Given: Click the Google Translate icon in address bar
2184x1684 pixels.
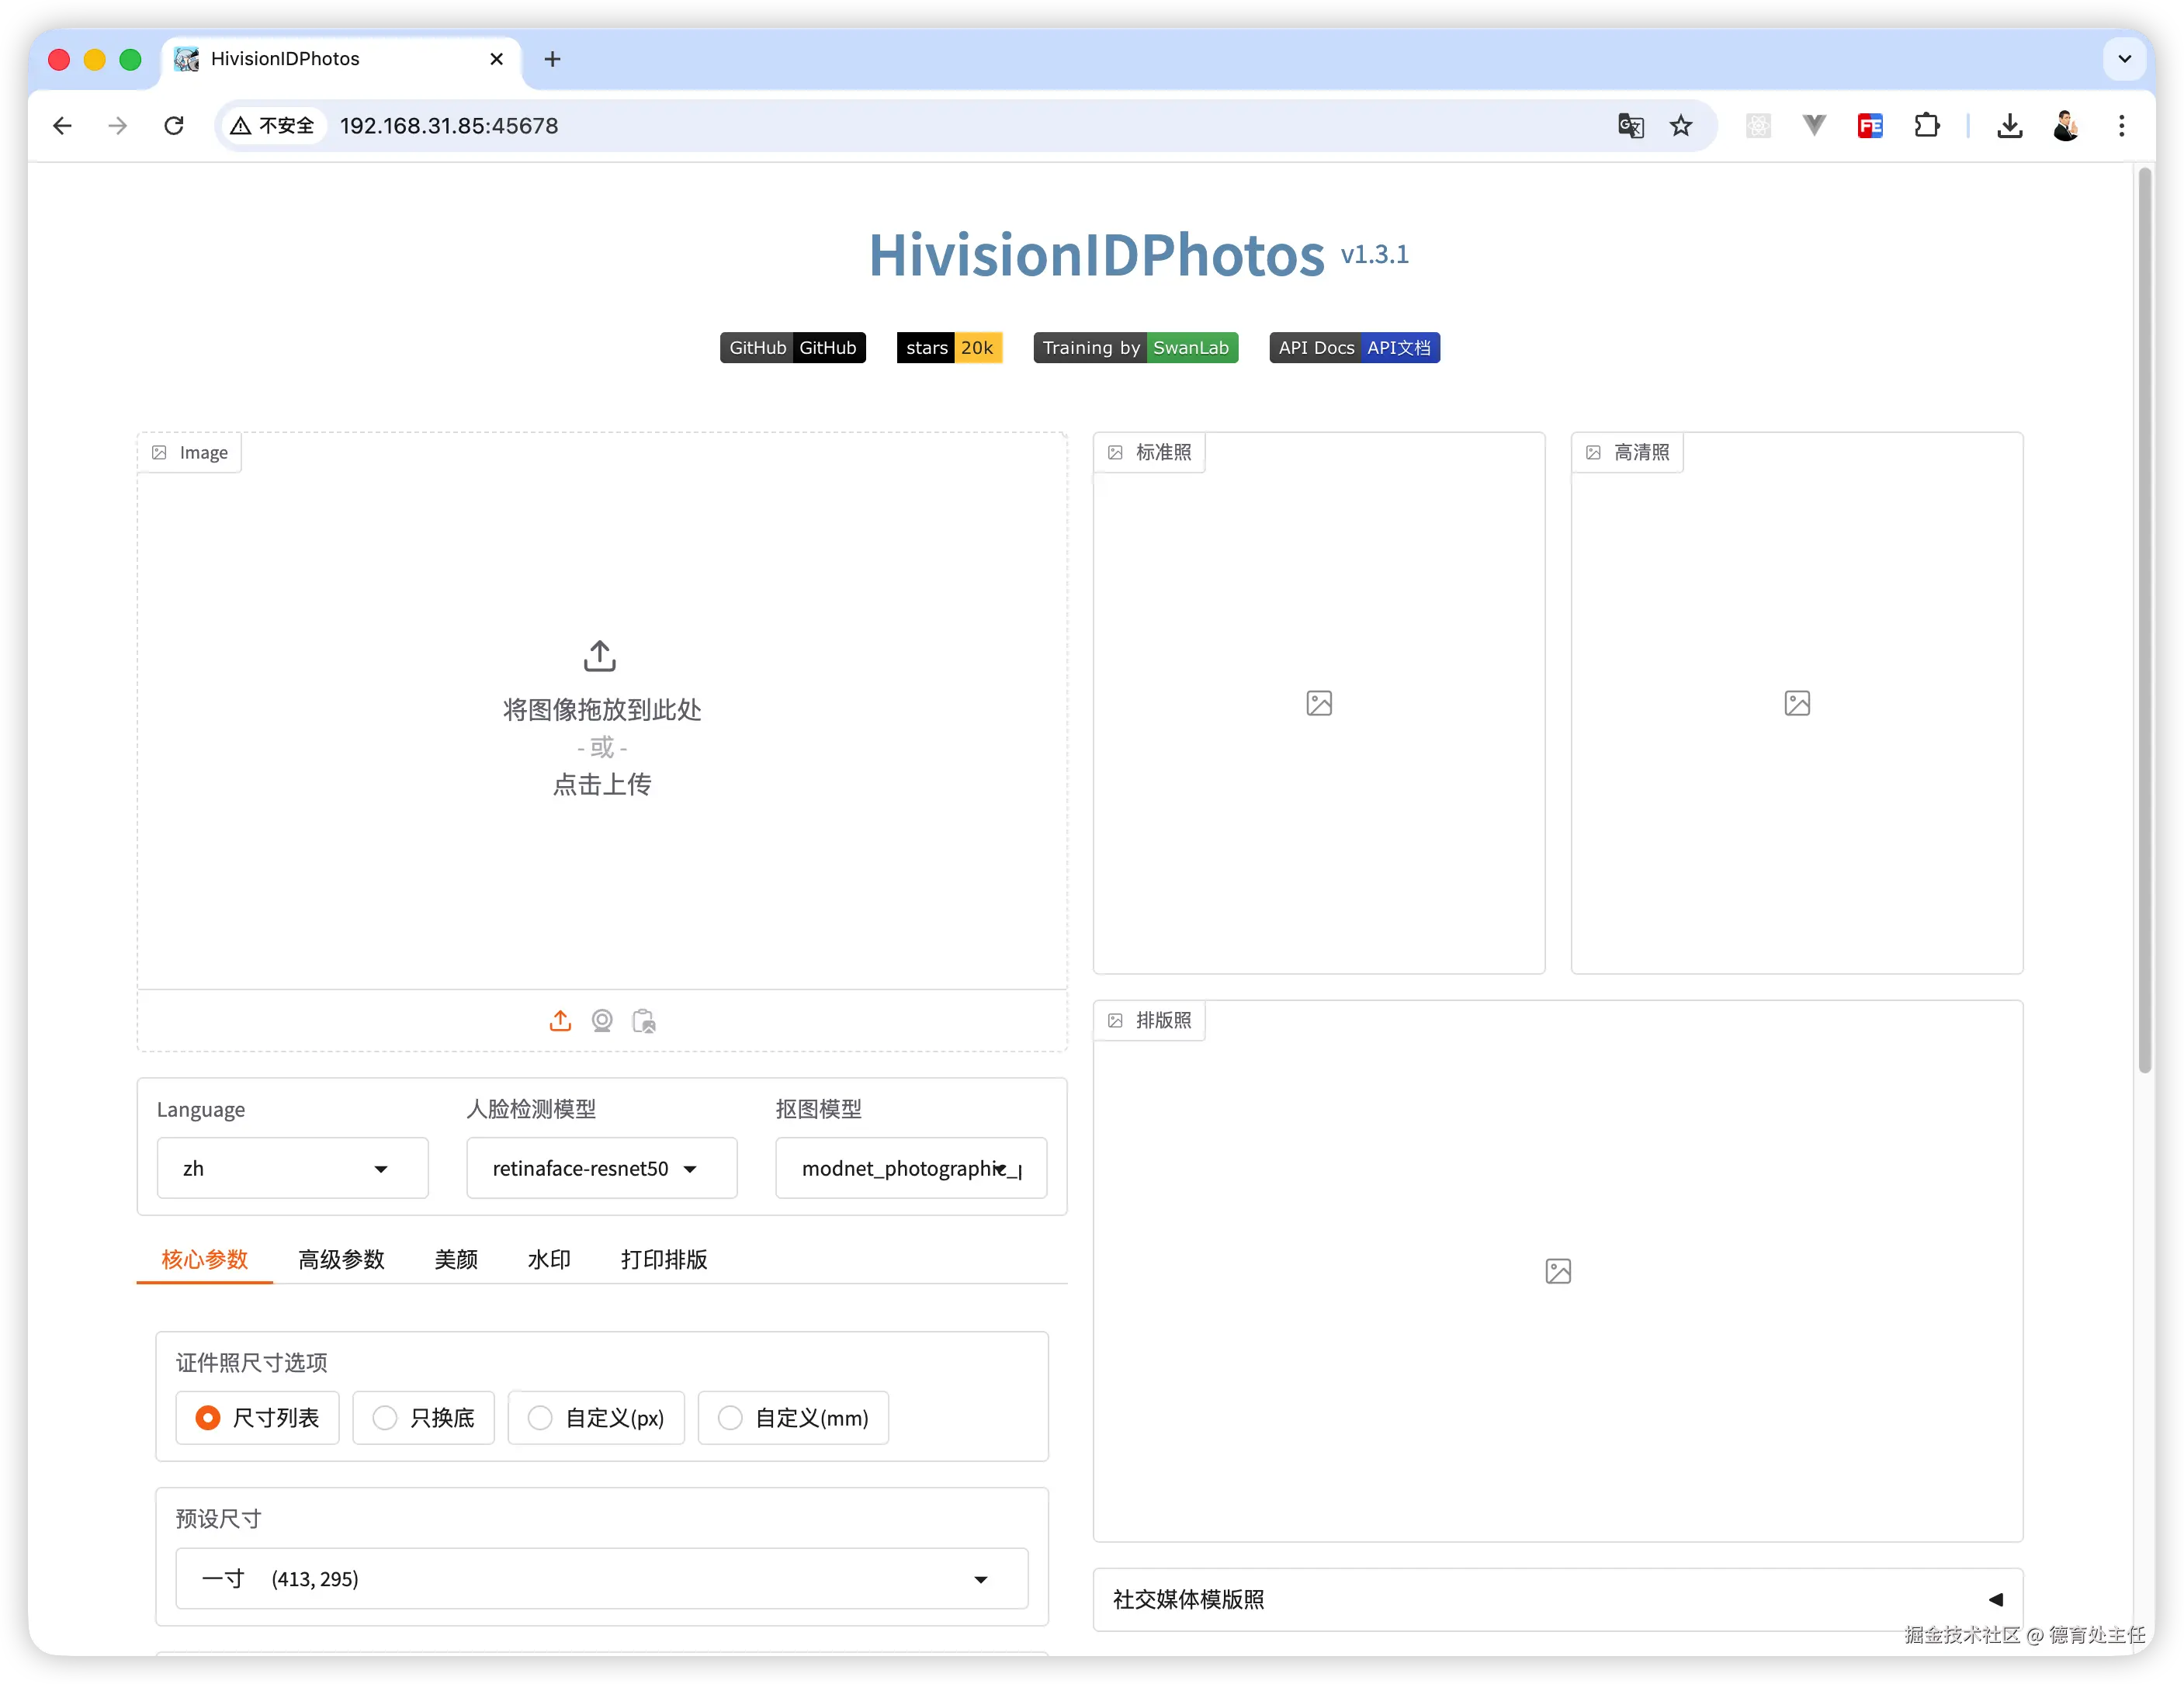Looking at the screenshot, I should coord(1630,125).
